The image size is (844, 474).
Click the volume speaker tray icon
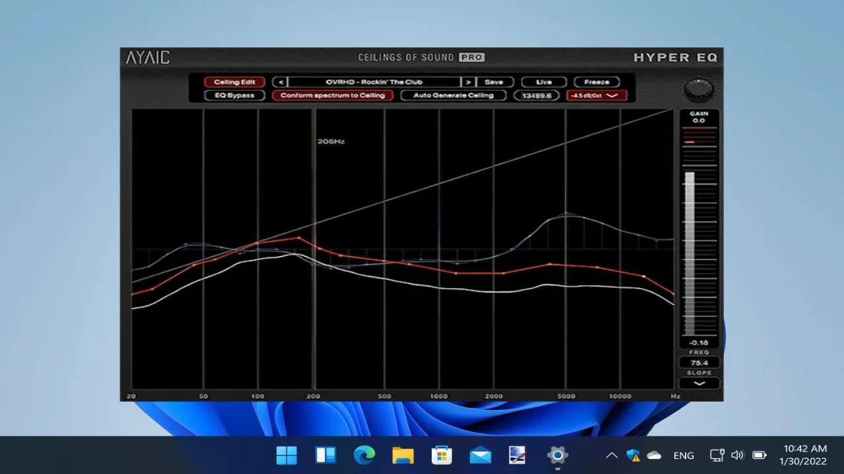(738, 456)
